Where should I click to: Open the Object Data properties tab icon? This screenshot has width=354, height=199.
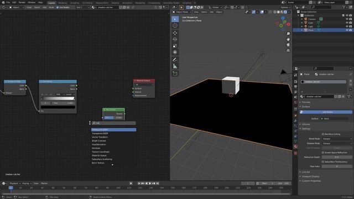pos(295,142)
